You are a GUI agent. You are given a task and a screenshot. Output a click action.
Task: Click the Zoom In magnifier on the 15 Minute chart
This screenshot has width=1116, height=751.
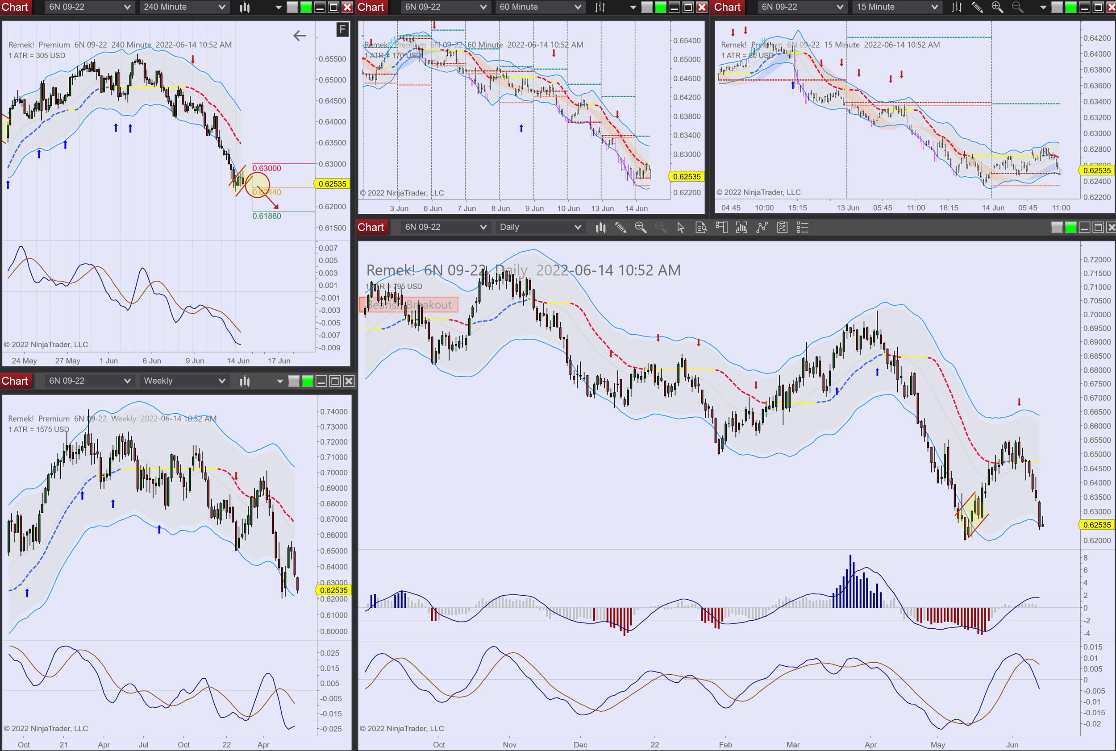click(x=997, y=7)
